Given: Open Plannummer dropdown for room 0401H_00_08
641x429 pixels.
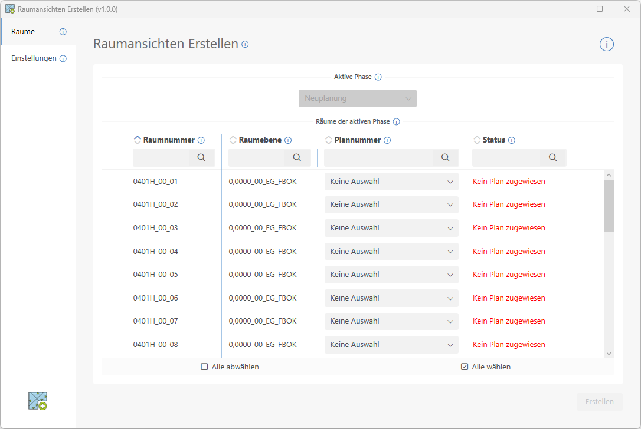Looking at the screenshot, I should [x=391, y=345].
